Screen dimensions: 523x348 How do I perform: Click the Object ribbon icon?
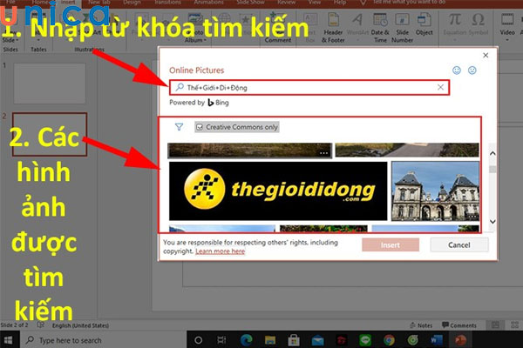424,25
